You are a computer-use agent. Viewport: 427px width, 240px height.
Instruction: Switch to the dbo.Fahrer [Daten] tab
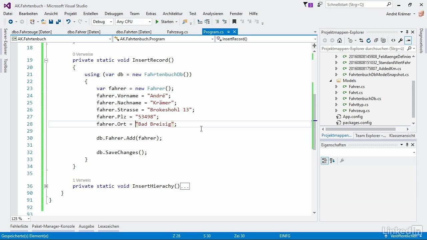[84, 32]
